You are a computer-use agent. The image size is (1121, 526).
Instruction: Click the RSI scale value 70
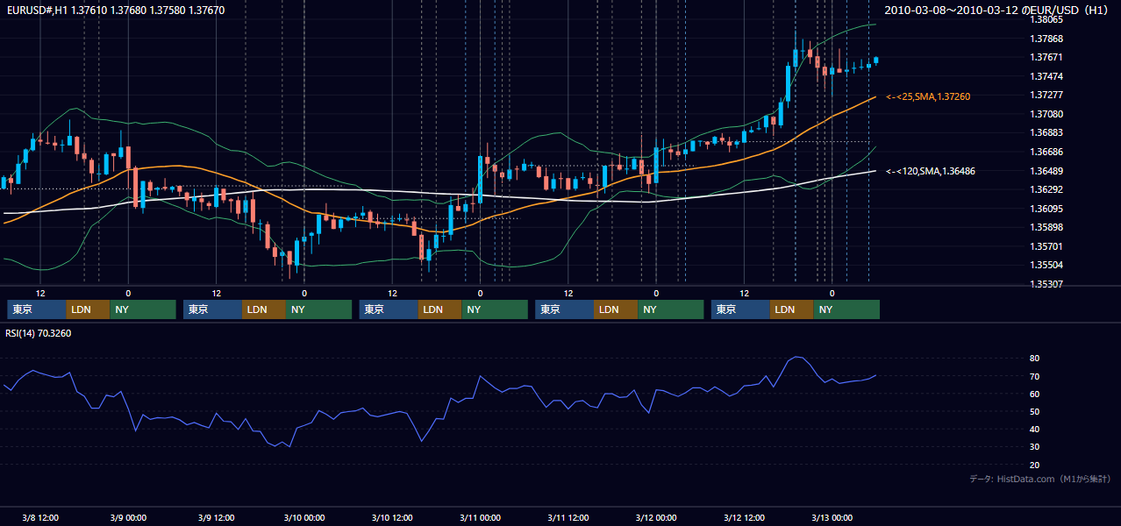pos(1034,376)
